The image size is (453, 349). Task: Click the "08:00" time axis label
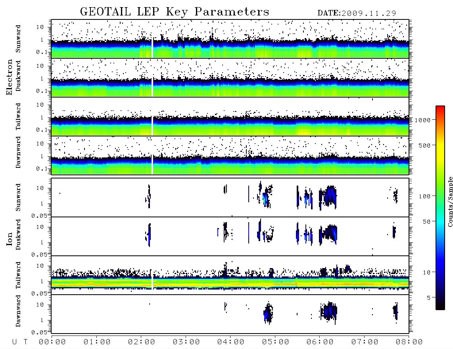point(409,342)
